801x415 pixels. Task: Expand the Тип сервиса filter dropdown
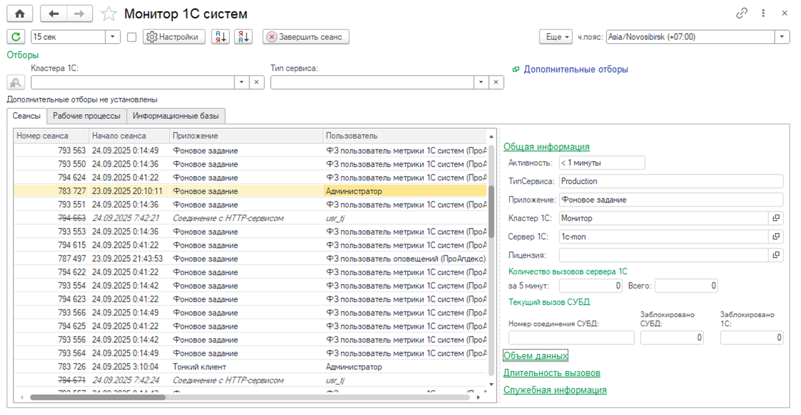click(x=481, y=82)
